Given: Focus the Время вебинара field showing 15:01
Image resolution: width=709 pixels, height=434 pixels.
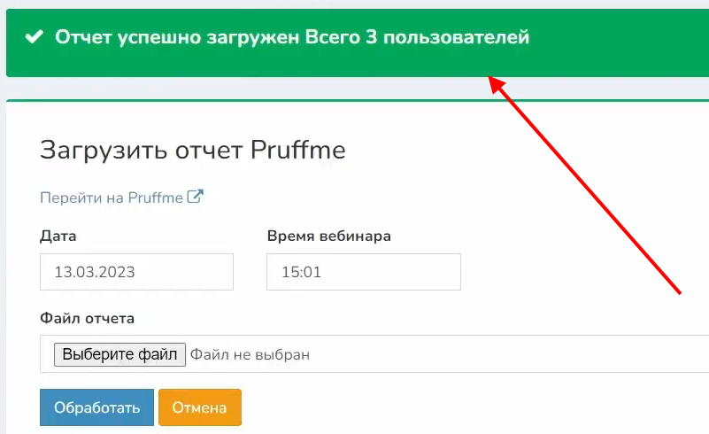Looking at the screenshot, I should pos(363,272).
